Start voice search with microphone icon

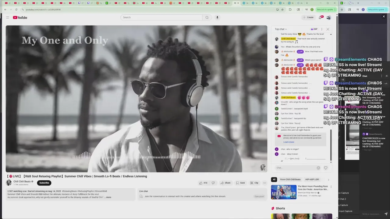[x=217, y=17]
